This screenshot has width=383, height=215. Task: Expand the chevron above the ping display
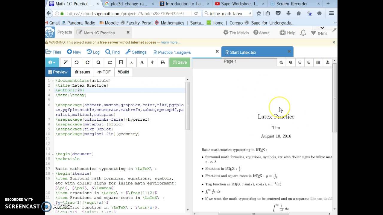[322, 28]
